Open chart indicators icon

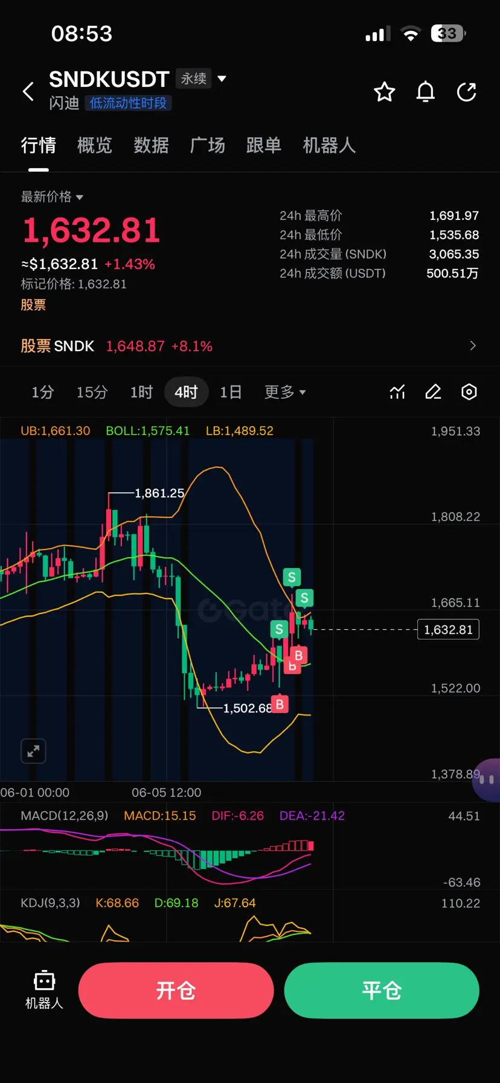coord(397,392)
